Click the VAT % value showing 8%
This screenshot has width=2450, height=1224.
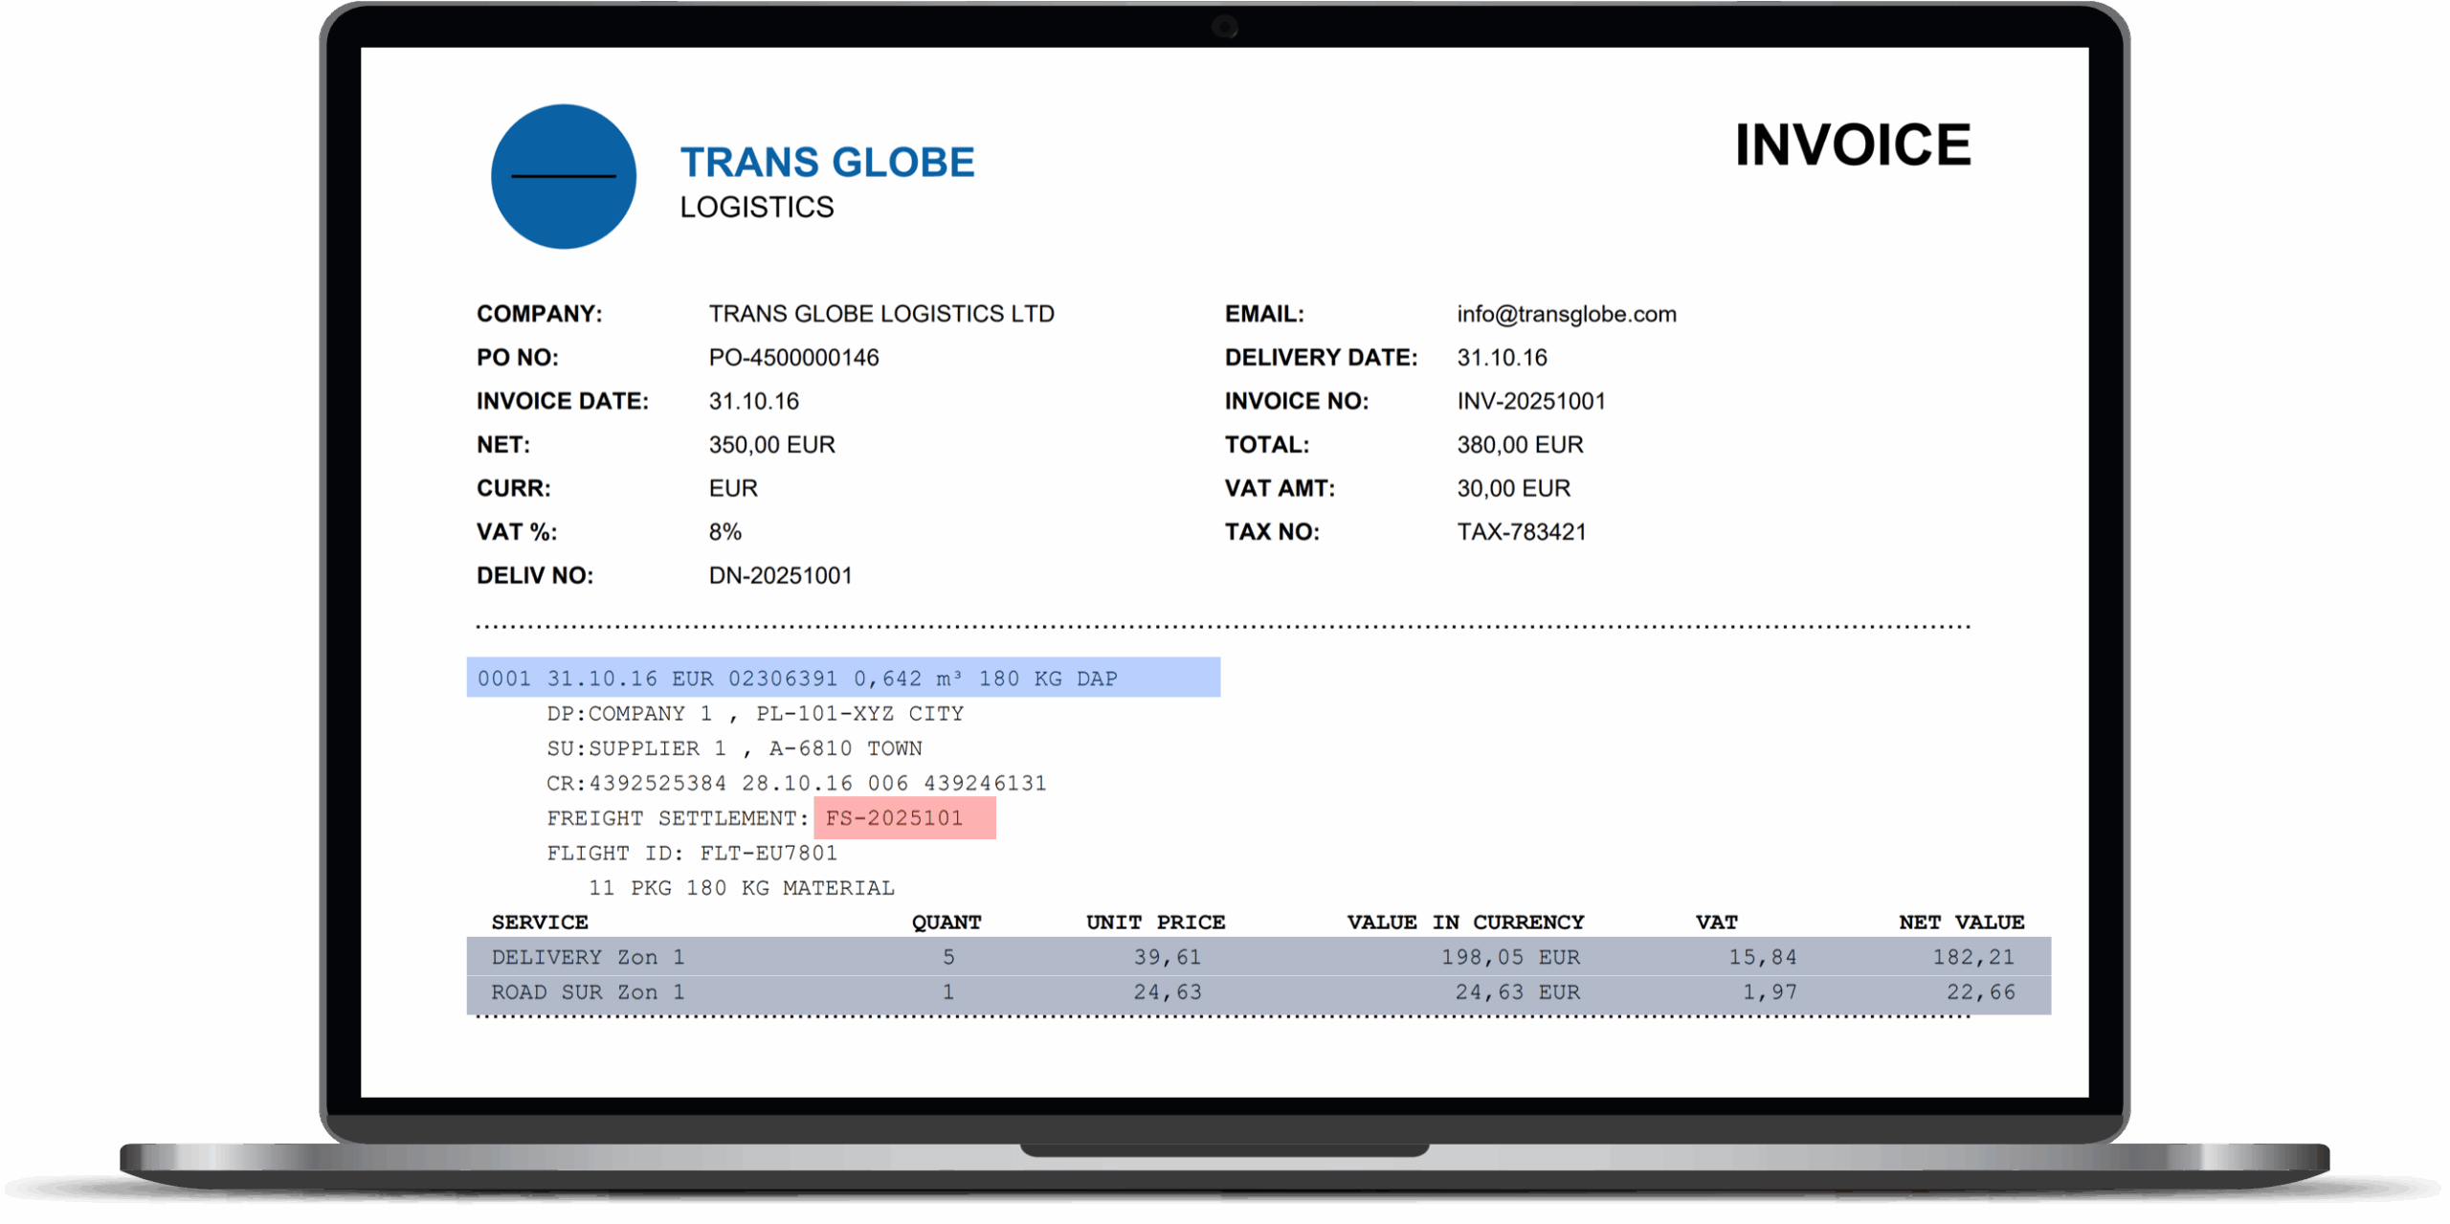click(x=725, y=531)
